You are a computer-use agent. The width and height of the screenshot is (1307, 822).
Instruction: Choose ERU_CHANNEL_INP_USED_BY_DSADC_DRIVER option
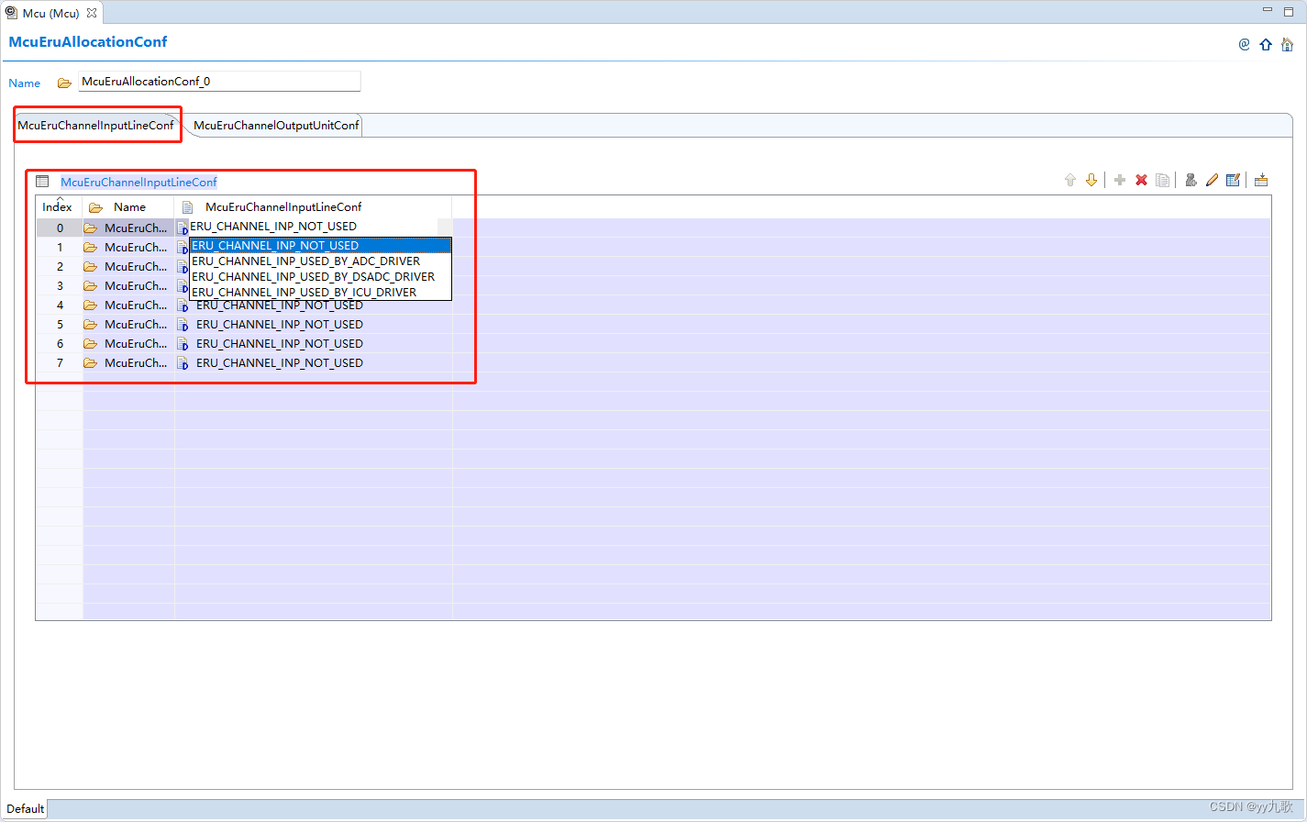click(x=320, y=276)
